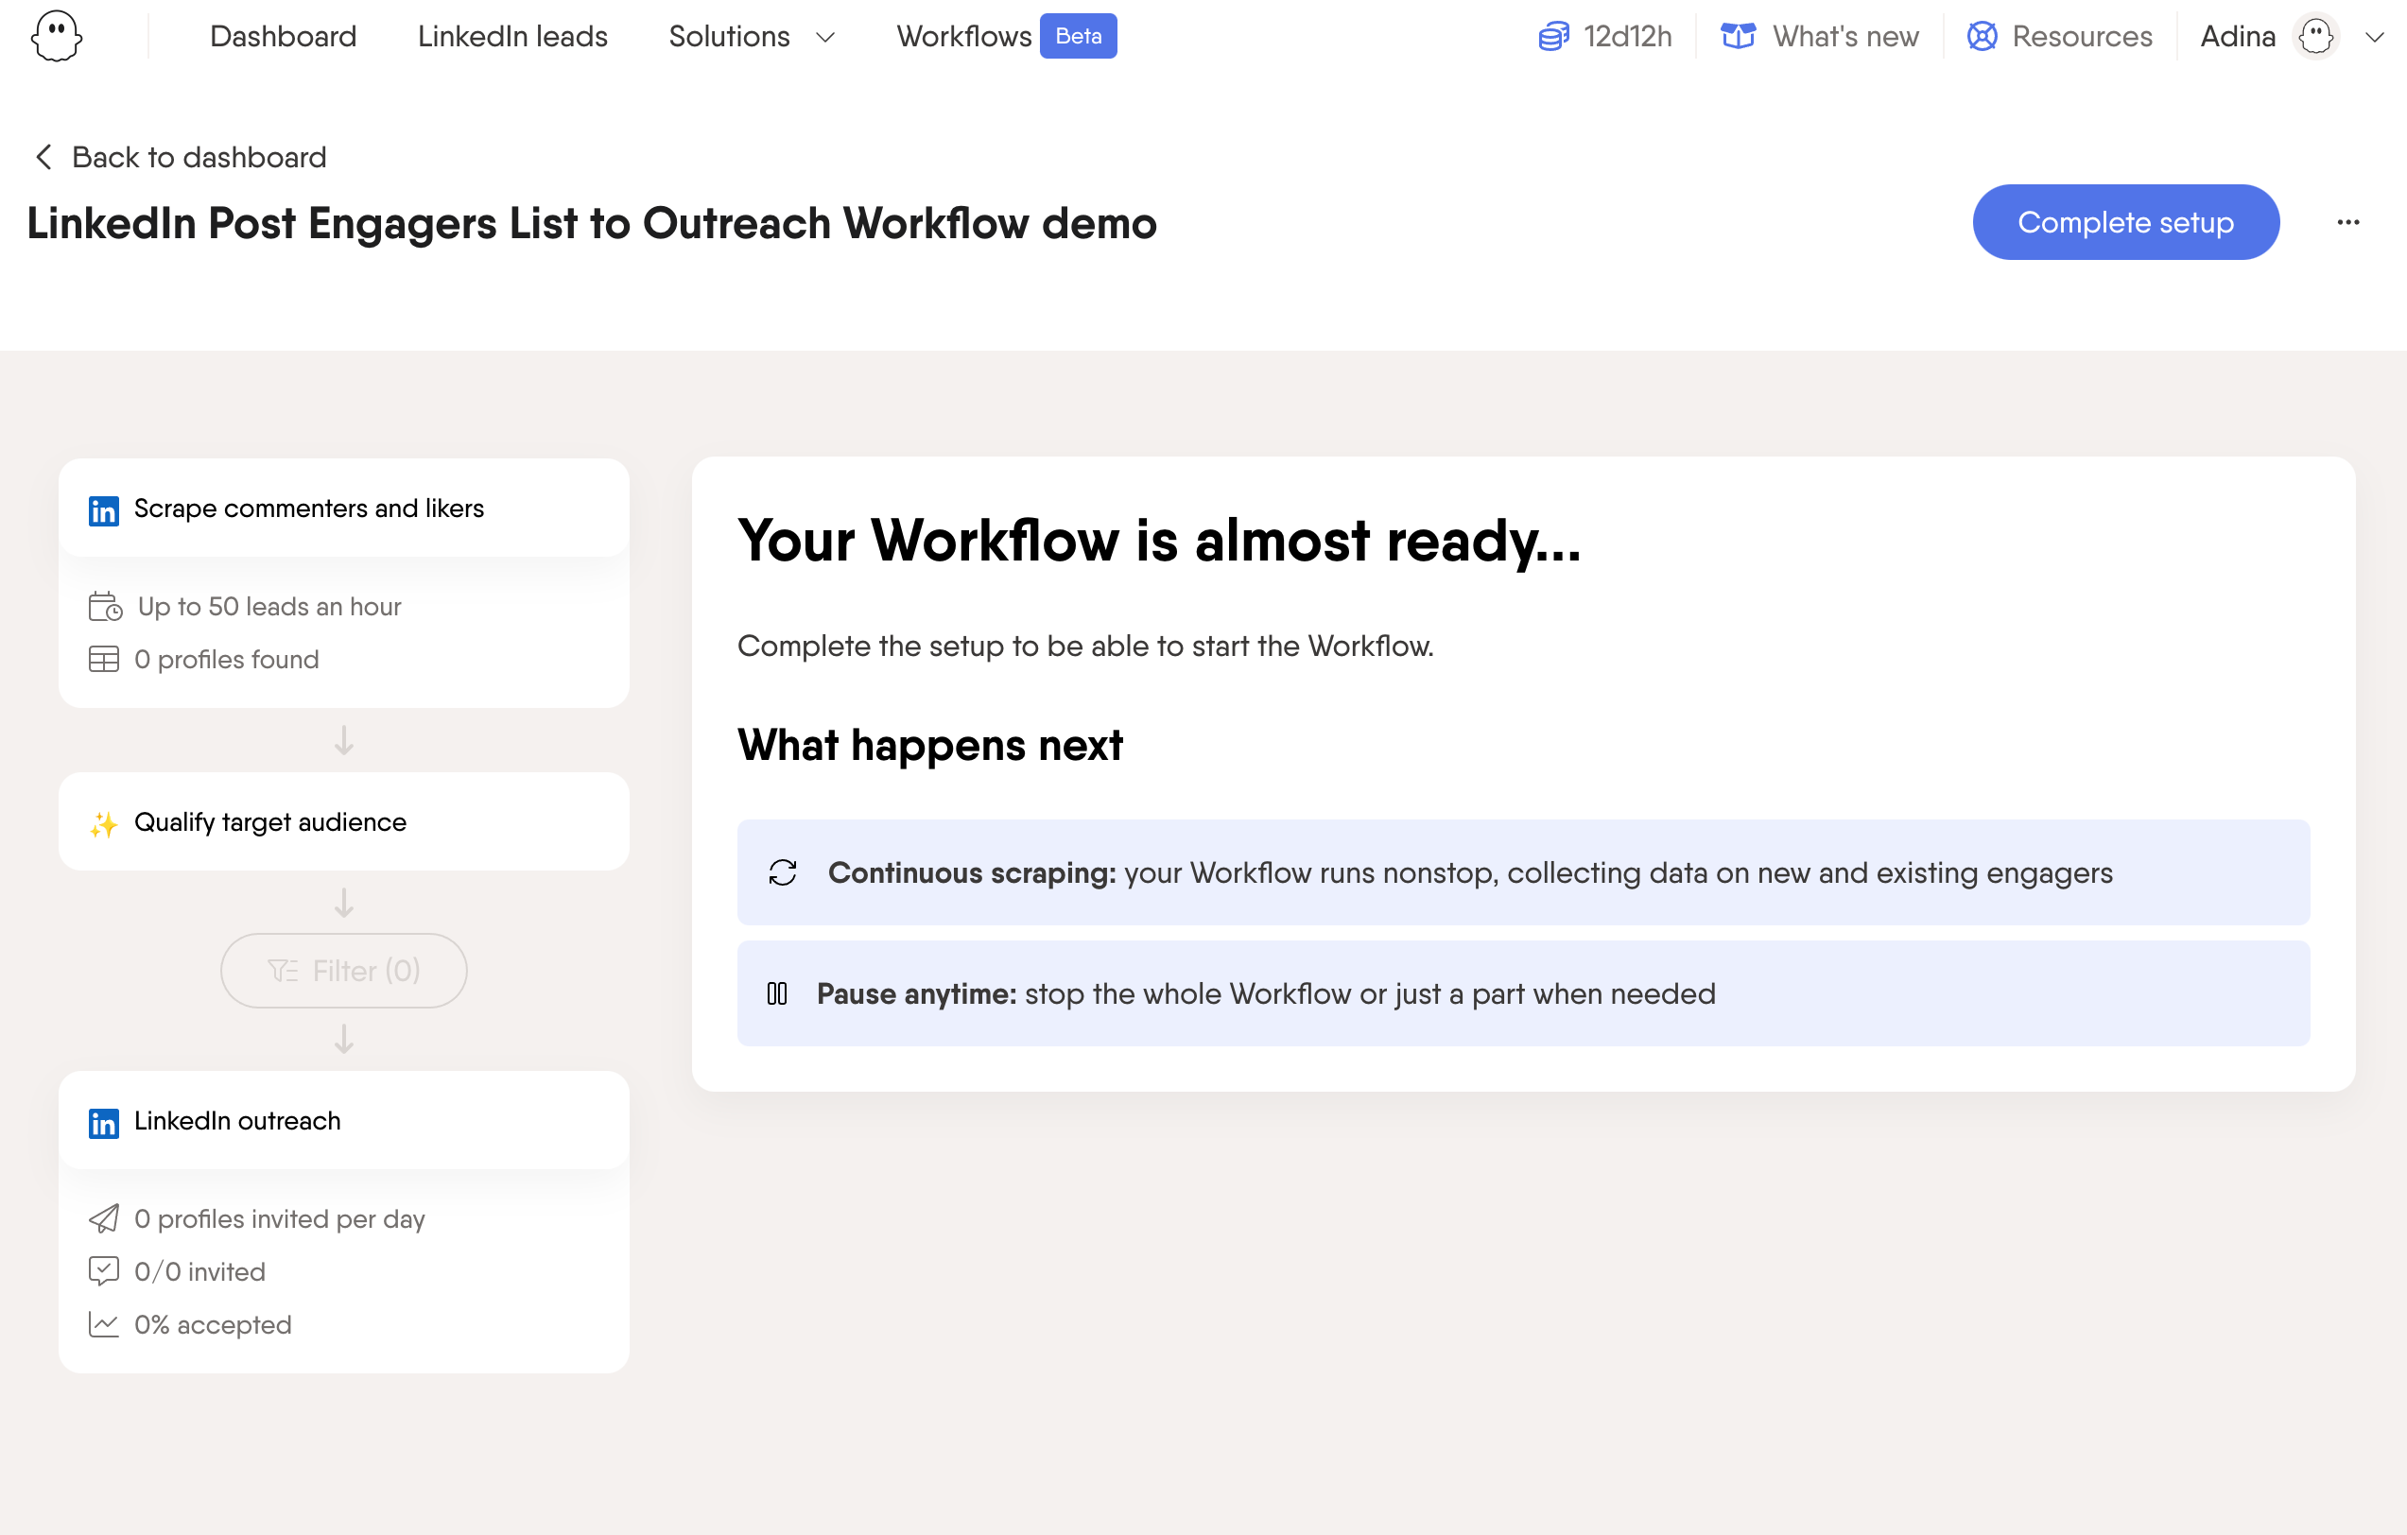Go to LinkedIn leads
Image resolution: width=2407 pixels, height=1535 pixels.
coord(511,37)
